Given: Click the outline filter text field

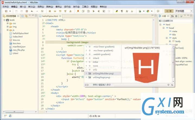Looking at the screenshot, I should point(175,21).
